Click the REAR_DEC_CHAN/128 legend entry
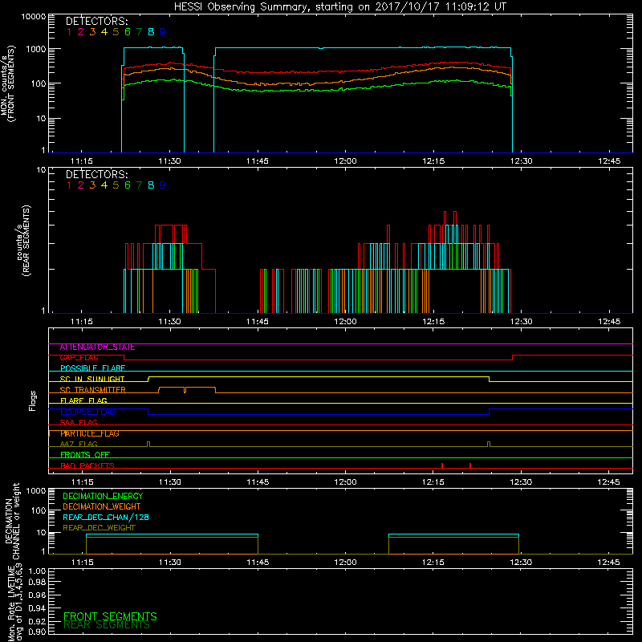This screenshot has height=642, width=642. coord(106,518)
